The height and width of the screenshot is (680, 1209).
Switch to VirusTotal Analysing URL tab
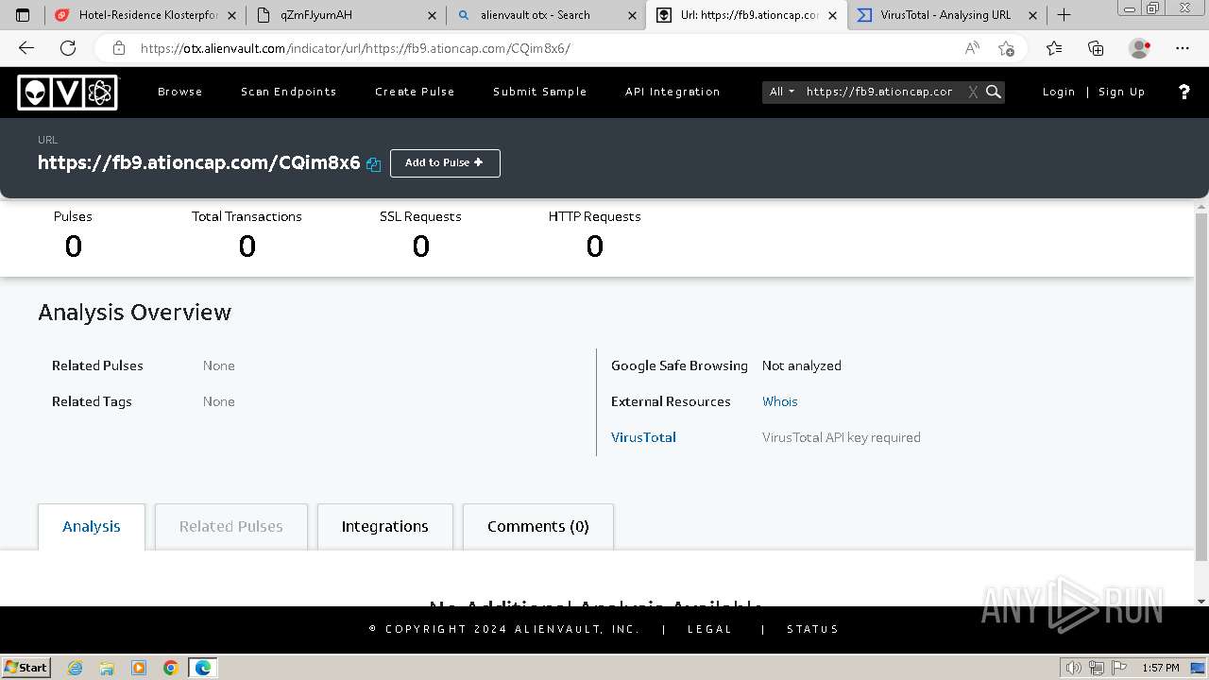[x=946, y=15]
